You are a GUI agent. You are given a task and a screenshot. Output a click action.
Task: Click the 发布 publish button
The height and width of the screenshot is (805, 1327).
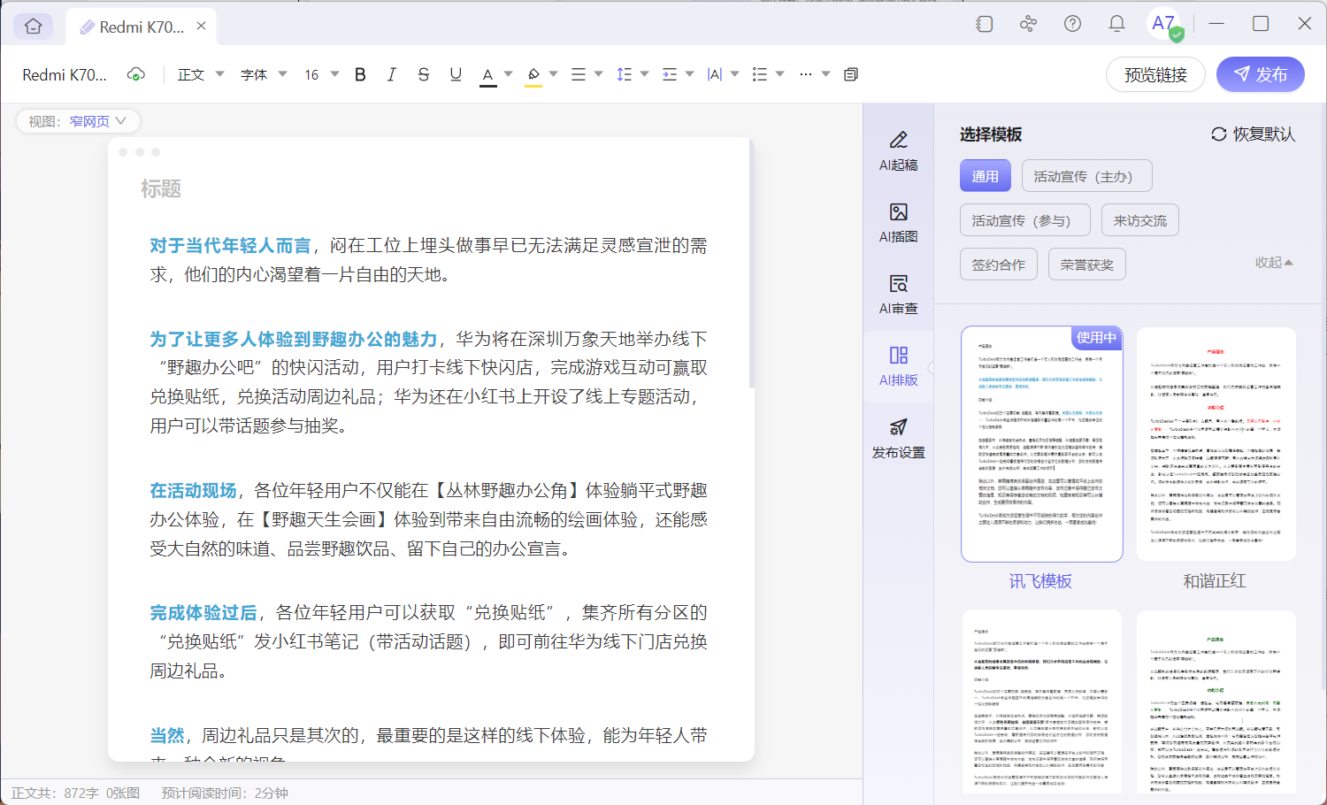pos(1260,74)
